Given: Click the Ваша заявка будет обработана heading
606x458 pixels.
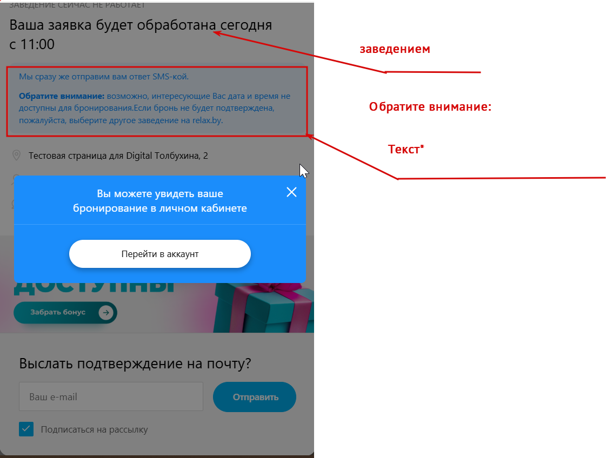Looking at the screenshot, I should point(141,35).
